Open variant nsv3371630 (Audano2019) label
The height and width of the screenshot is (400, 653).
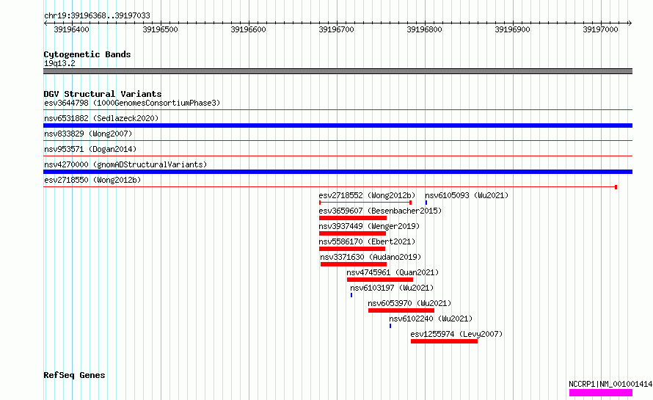(371, 257)
